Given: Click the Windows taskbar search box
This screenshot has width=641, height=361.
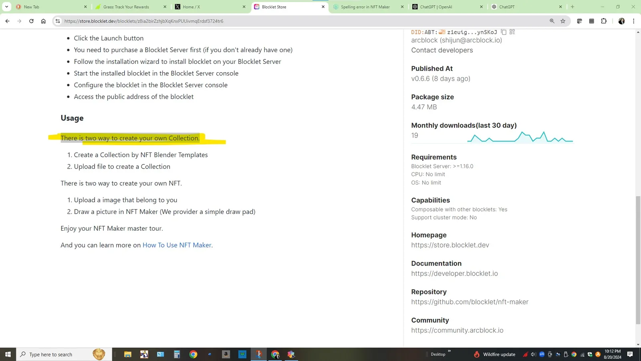Looking at the screenshot, I should (x=64, y=354).
